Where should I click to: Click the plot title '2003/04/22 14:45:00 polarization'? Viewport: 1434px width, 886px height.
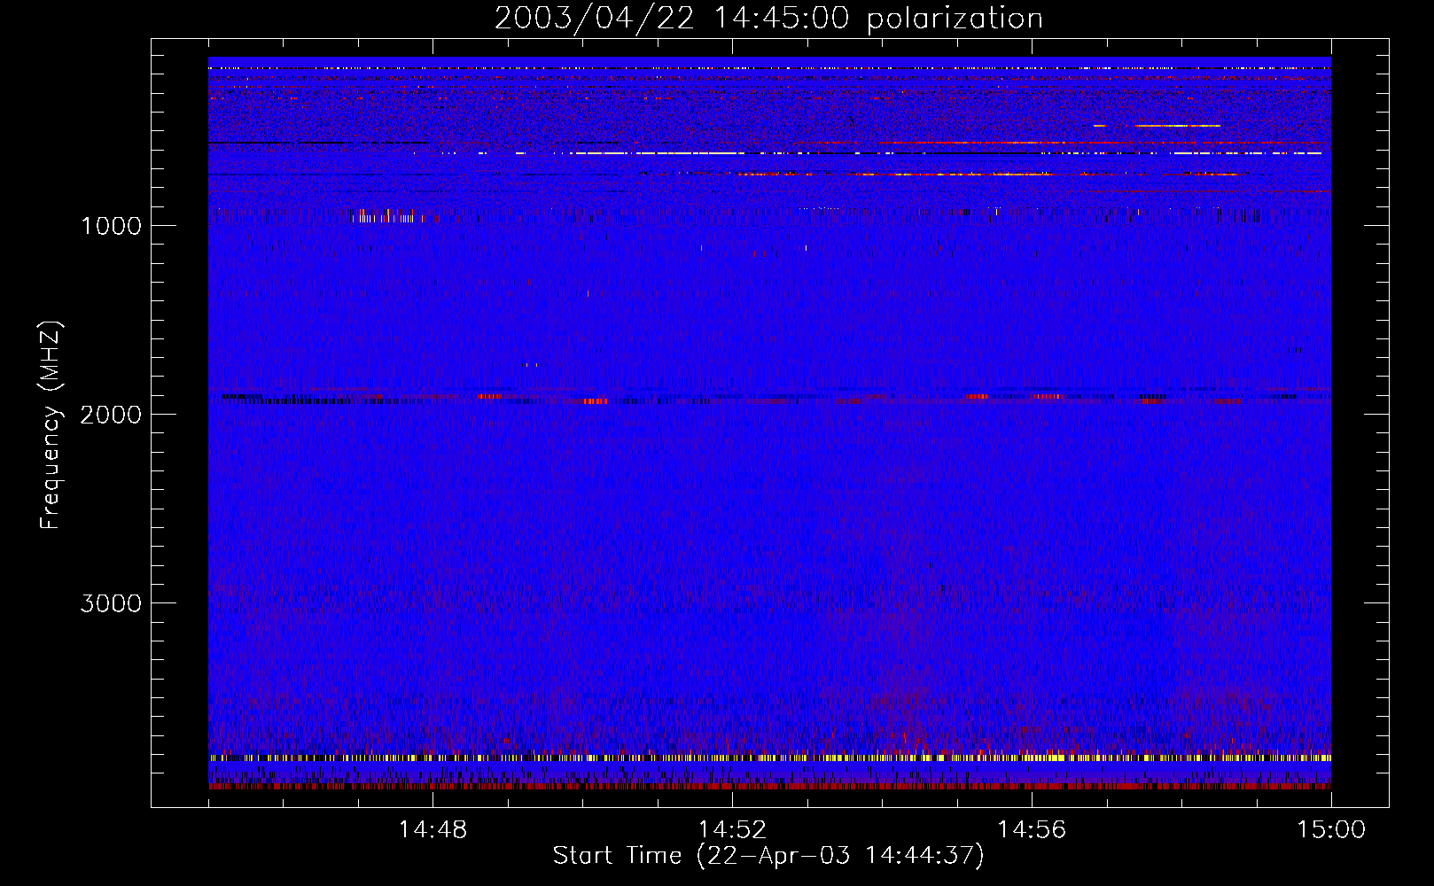pos(768,19)
